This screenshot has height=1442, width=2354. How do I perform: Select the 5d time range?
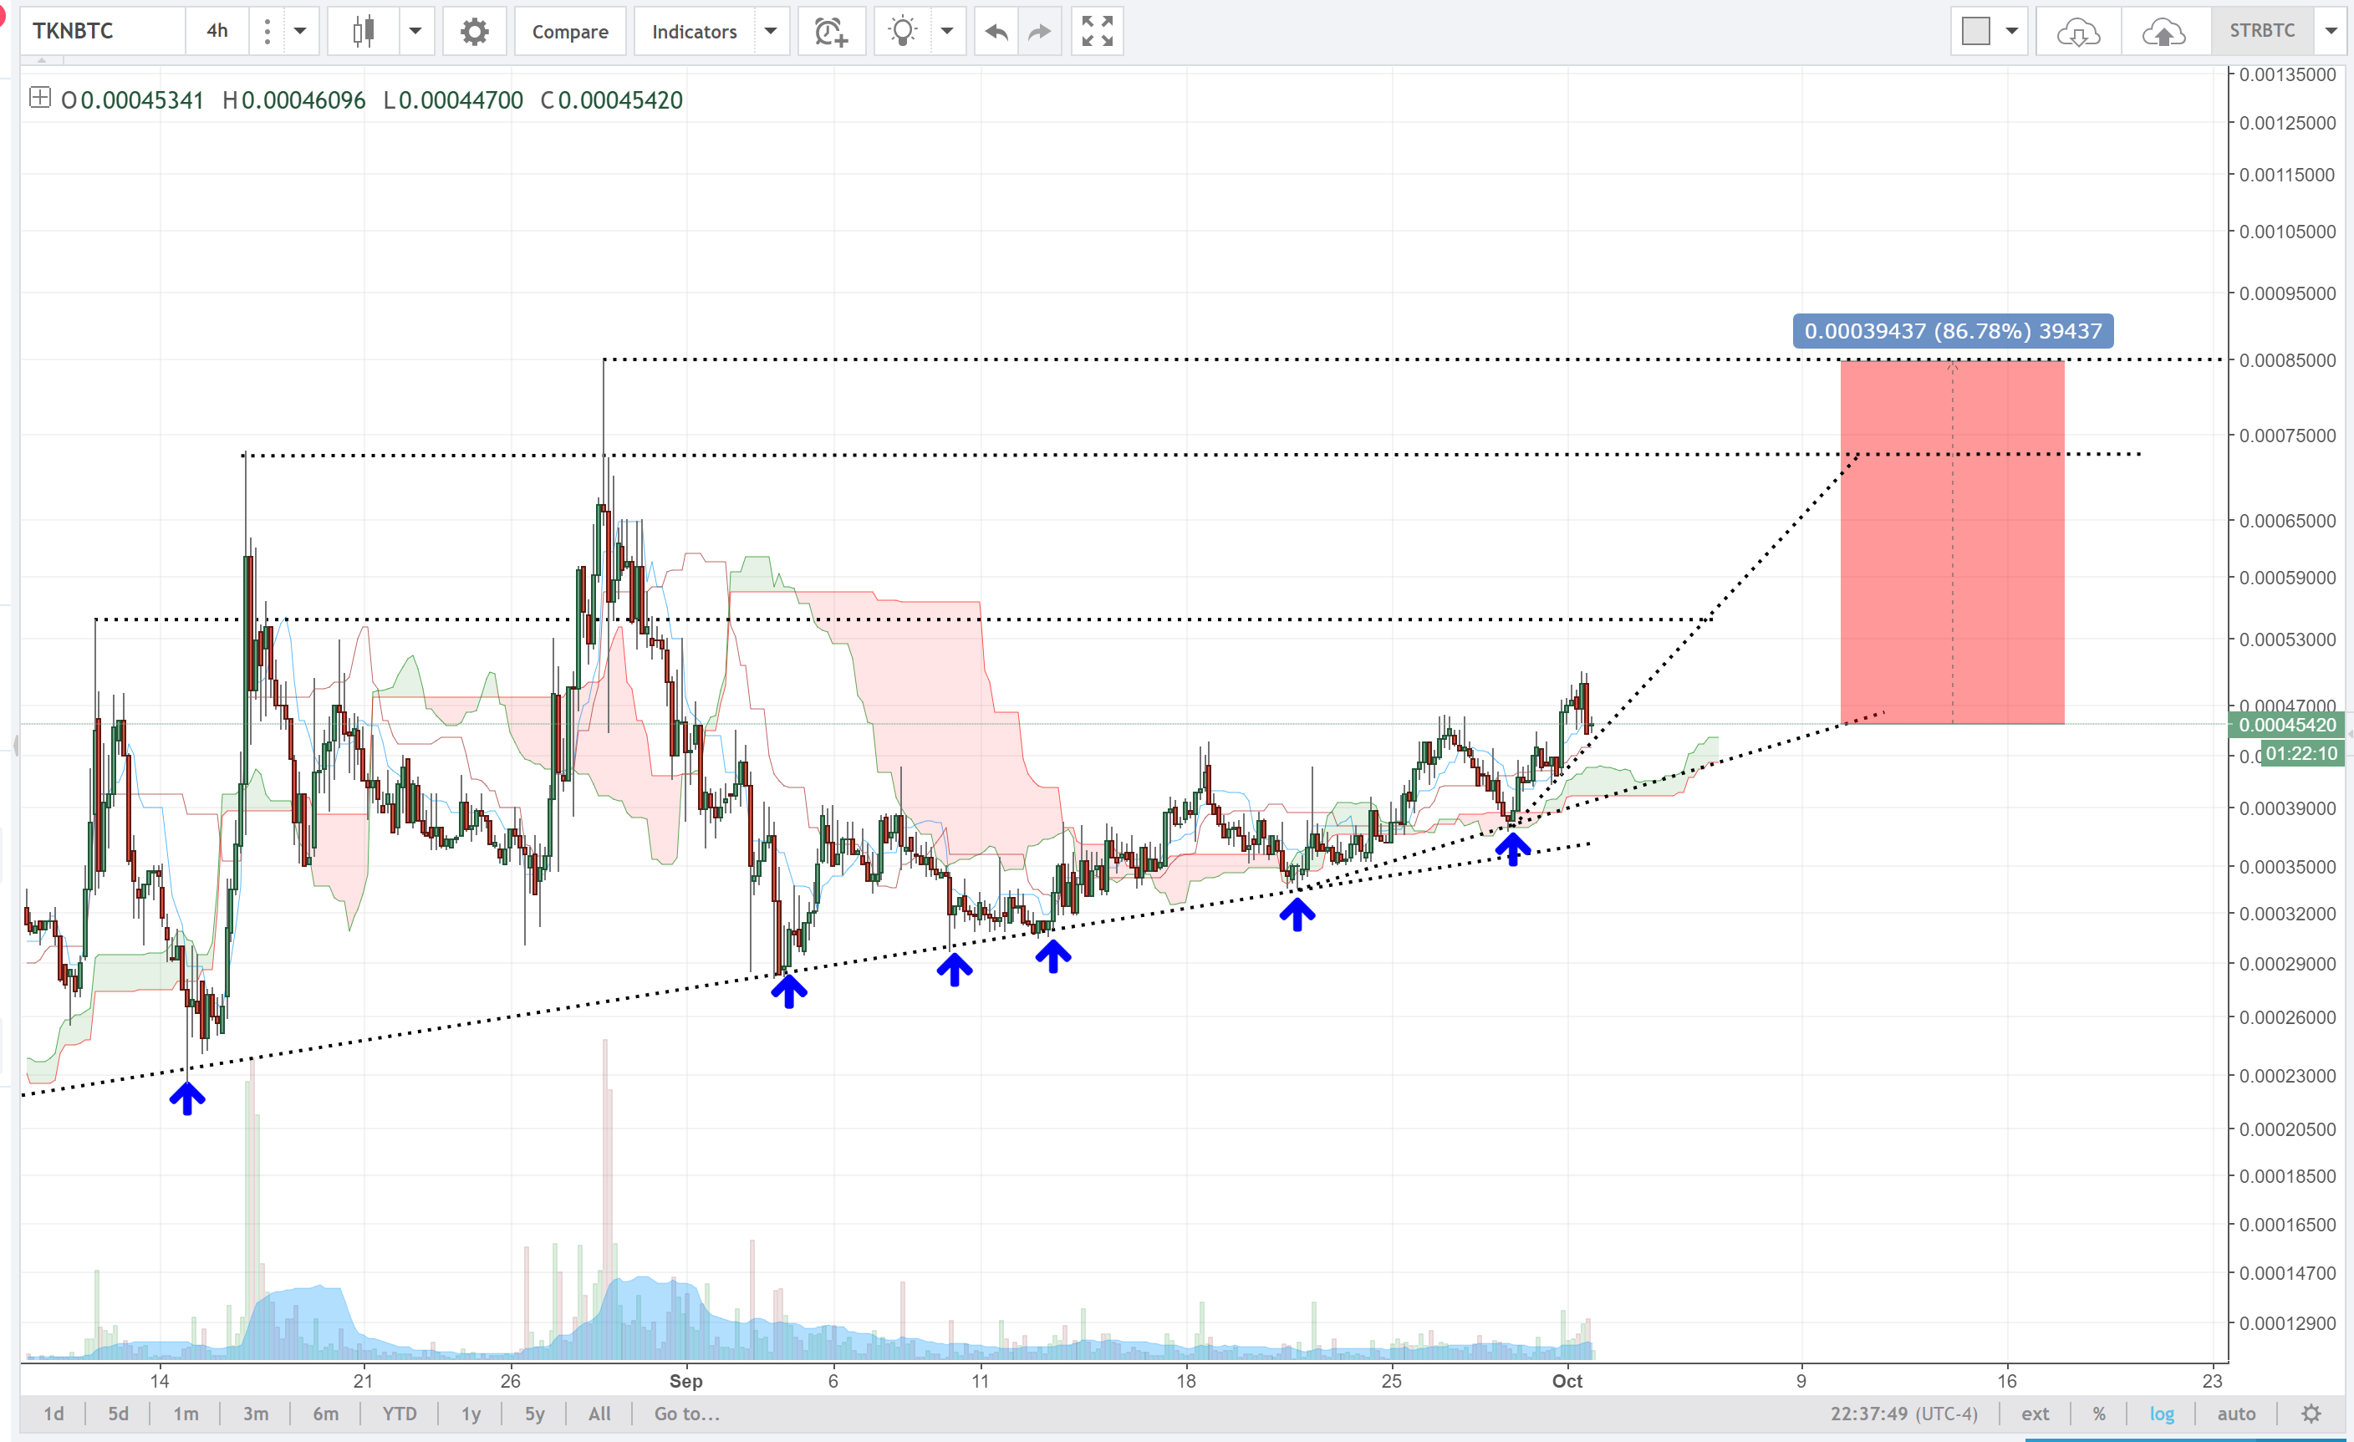[x=118, y=1414]
